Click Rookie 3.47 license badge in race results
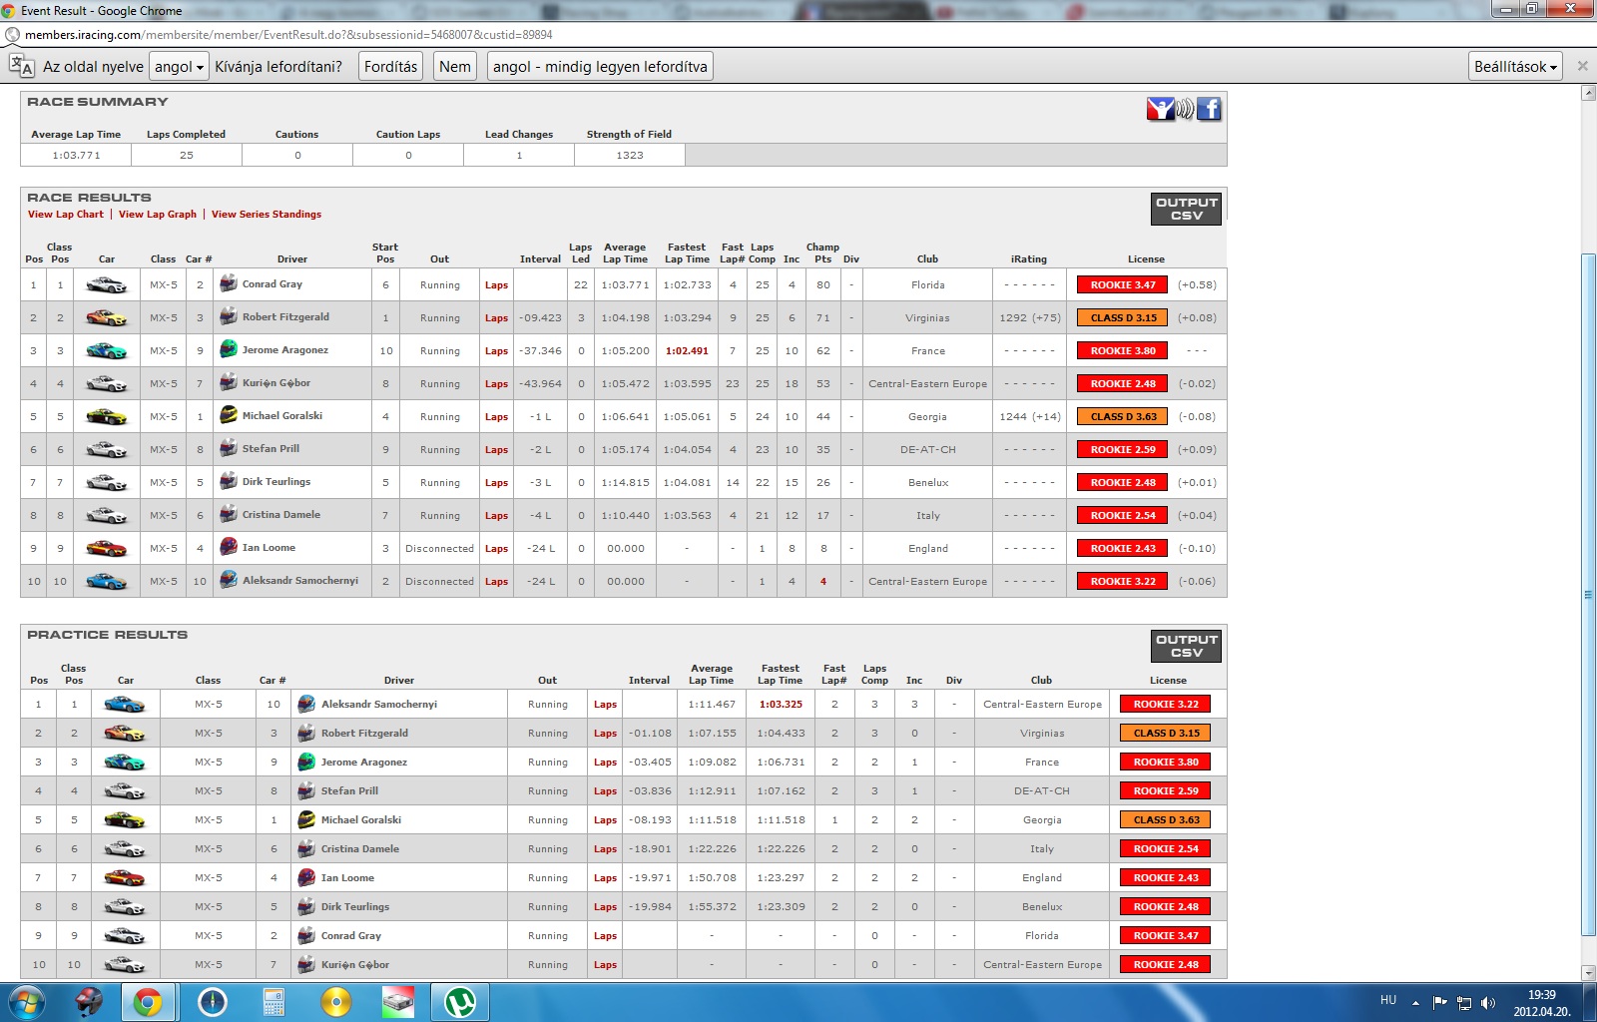The width and height of the screenshot is (1597, 1022). [1122, 284]
